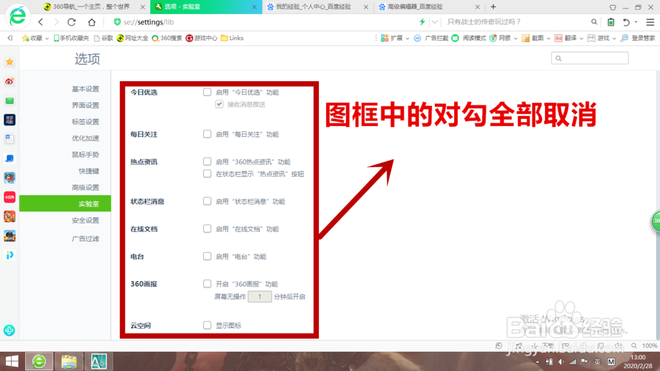Uncheck 接收消息推送 checkbox

coord(219,104)
